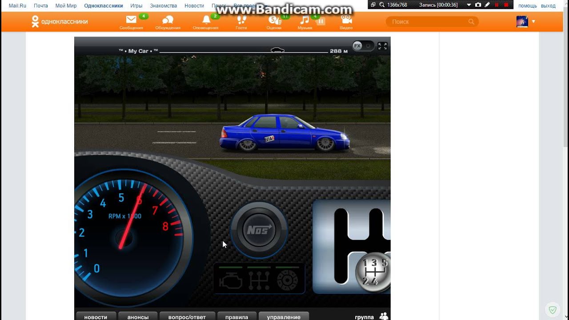The image size is (569, 320).
Task: Open the анонсы tab
Action: point(138,316)
